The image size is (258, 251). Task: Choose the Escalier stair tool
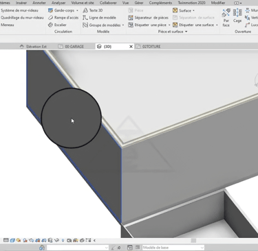pos(57,25)
